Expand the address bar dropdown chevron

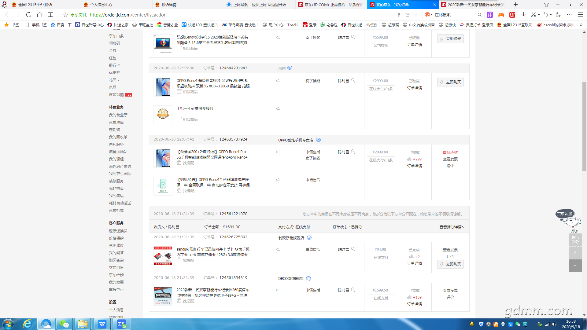point(416,15)
